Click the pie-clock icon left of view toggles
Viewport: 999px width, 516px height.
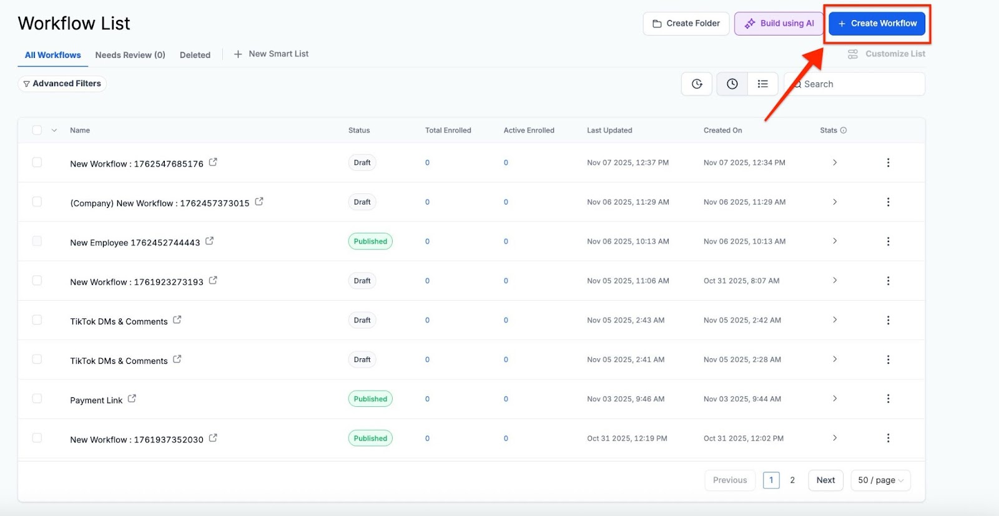(697, 84)
